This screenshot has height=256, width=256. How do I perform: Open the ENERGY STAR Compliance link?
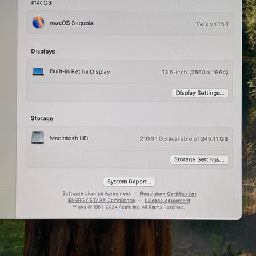102,201
